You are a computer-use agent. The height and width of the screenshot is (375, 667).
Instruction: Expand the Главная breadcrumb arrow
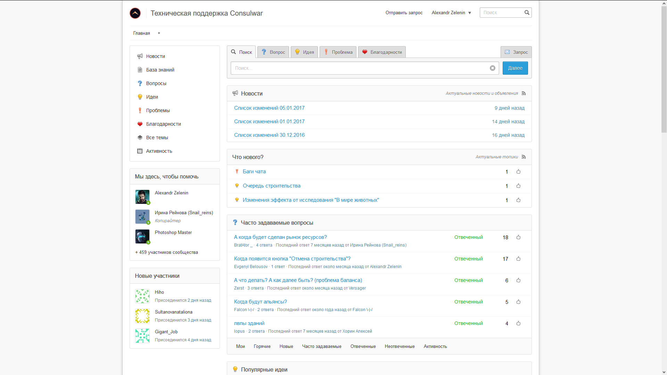click(159, 33)
